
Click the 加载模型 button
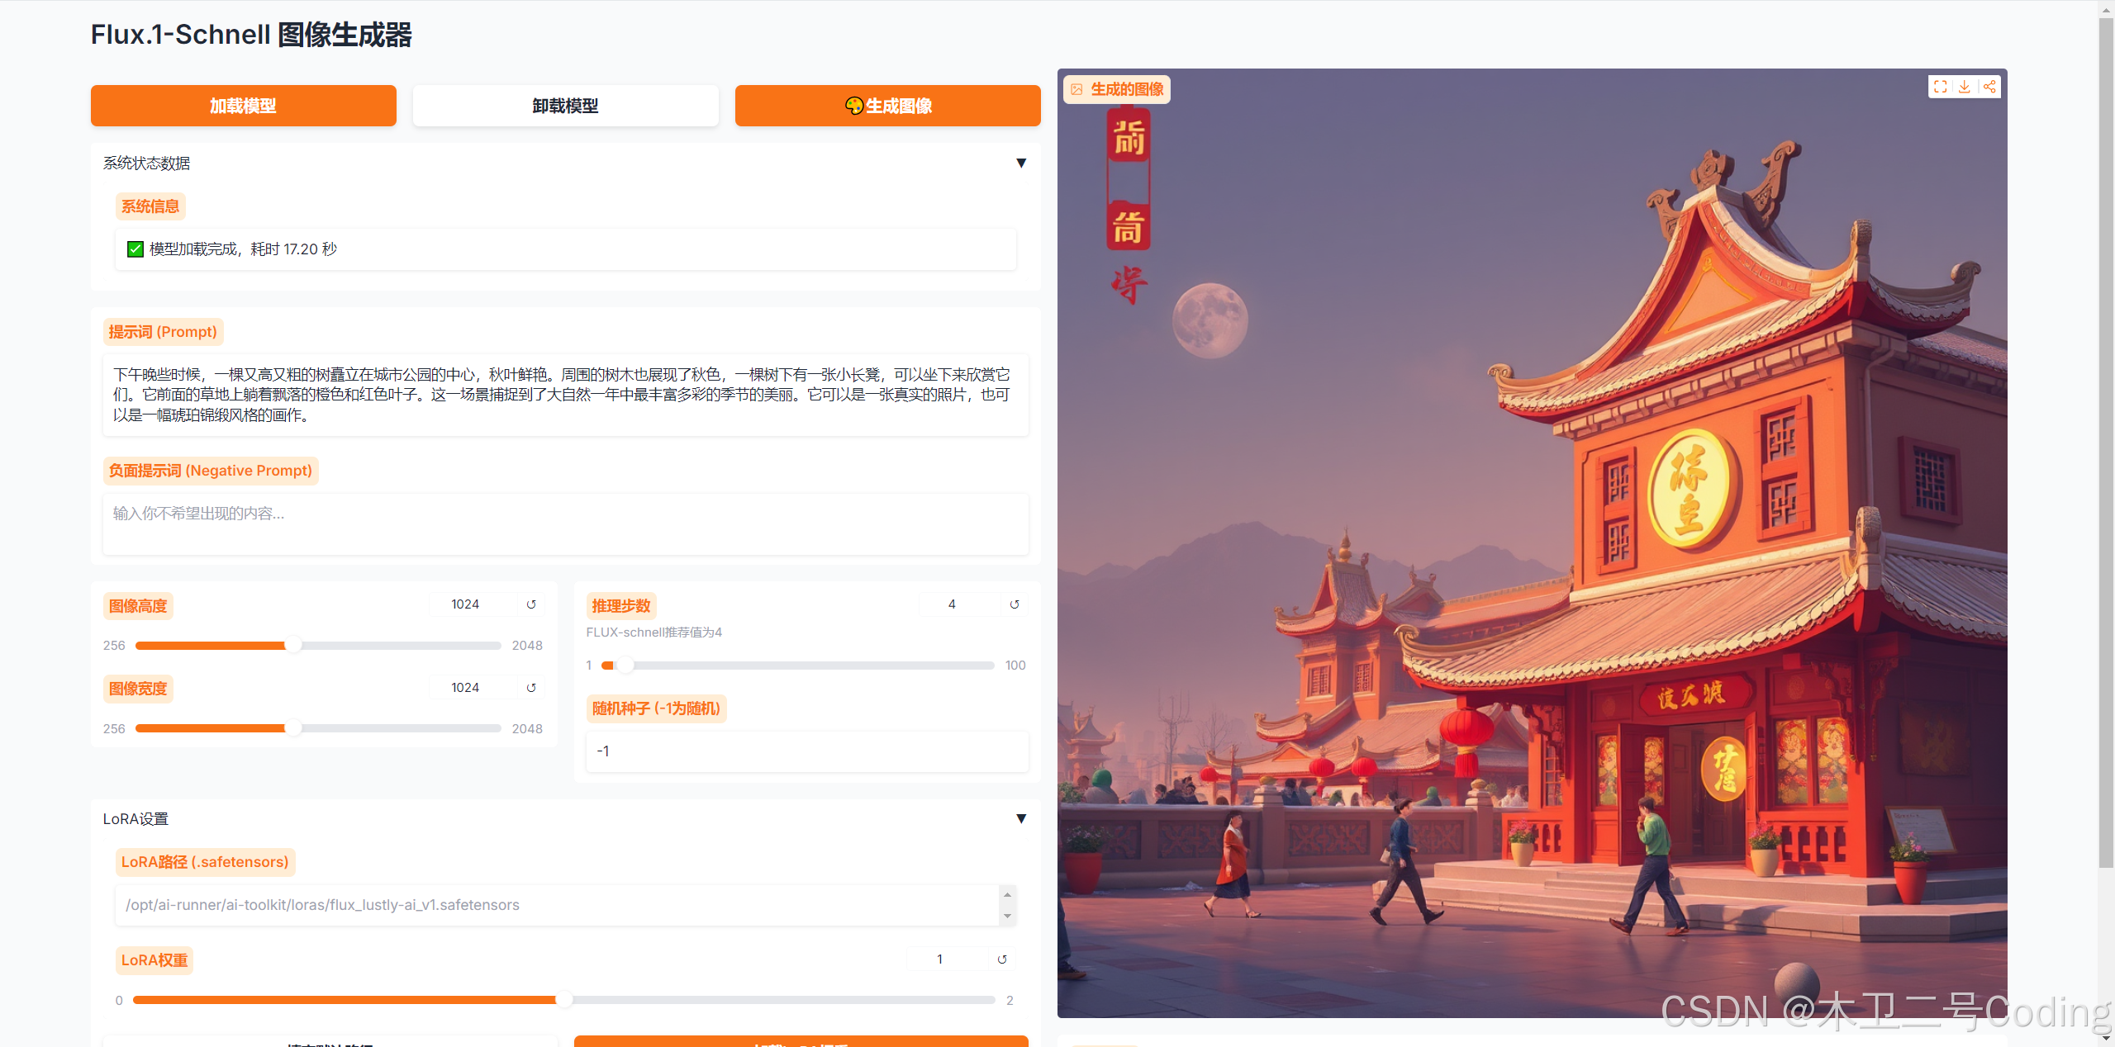(x=243, y=106)
